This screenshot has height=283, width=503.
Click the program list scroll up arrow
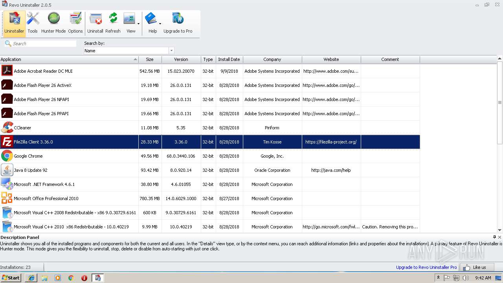(x=500, y=59)
